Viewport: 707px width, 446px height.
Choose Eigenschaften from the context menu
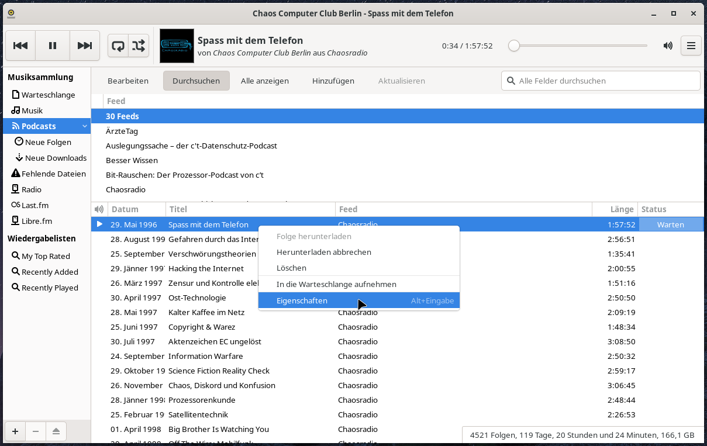tap(302, 300)
